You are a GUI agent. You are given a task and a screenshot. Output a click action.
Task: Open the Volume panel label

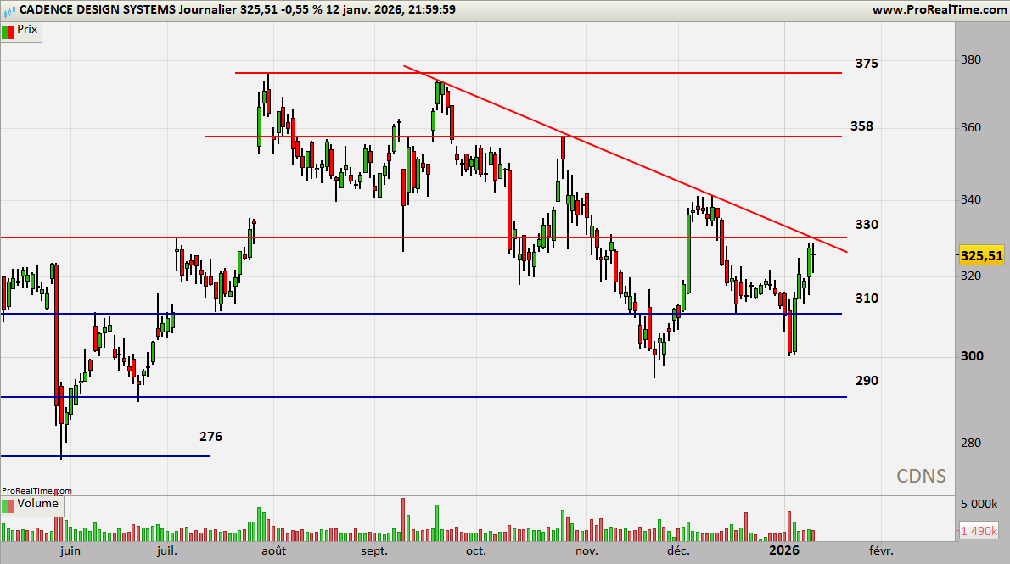click(38, 504)
